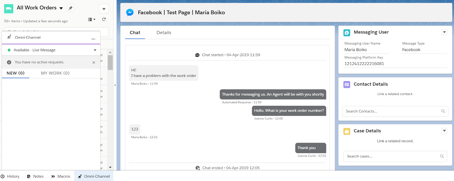
Task: Refresh the work orders list
Action: 104,19
